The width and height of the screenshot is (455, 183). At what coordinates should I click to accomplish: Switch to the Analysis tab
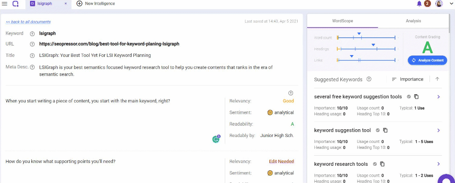414,21
